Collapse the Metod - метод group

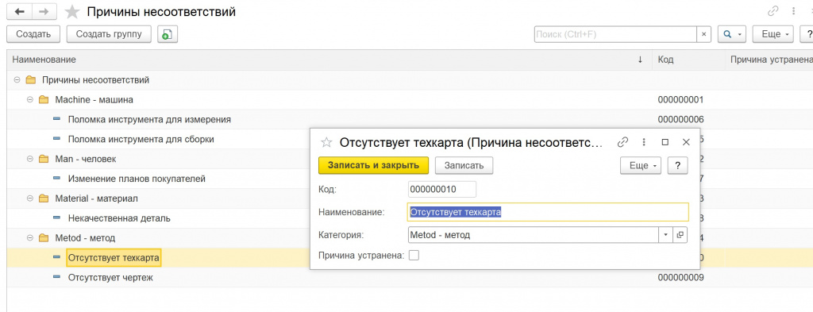(30, 238)
